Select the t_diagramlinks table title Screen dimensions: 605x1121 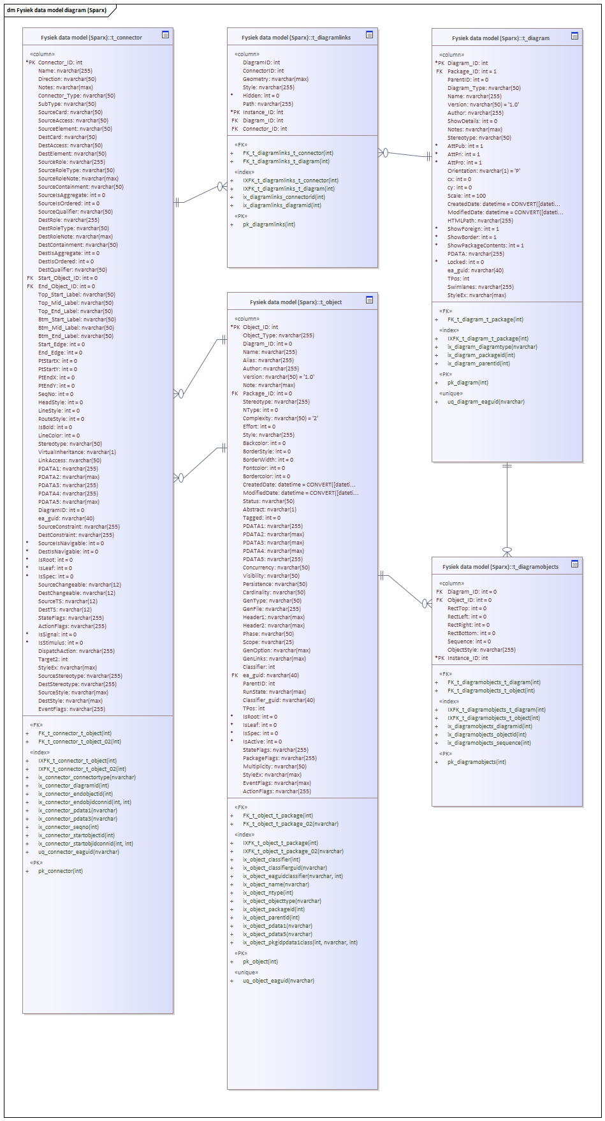click(x=296, y=38)
